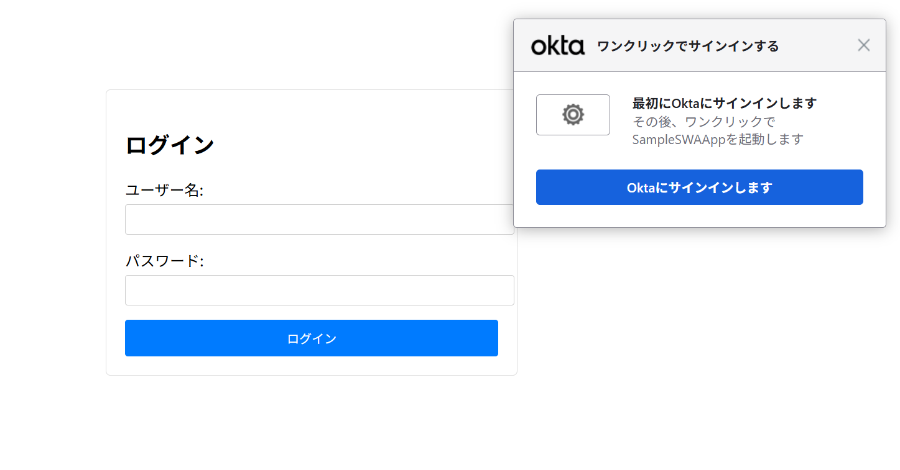Click the gear app icon for SampleSWAApp
This screenshot has width=900, height=470.
[x=573, y=115]
